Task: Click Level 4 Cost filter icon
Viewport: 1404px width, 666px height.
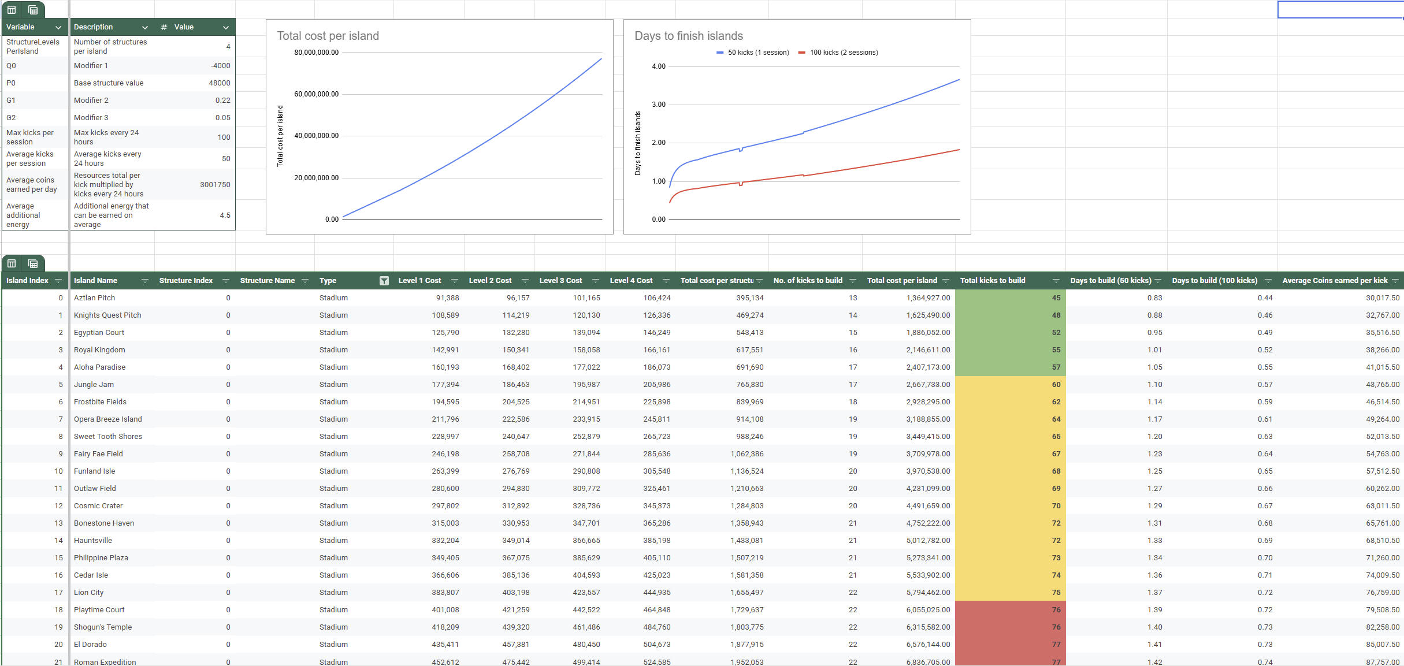Action: pos(666,281)
